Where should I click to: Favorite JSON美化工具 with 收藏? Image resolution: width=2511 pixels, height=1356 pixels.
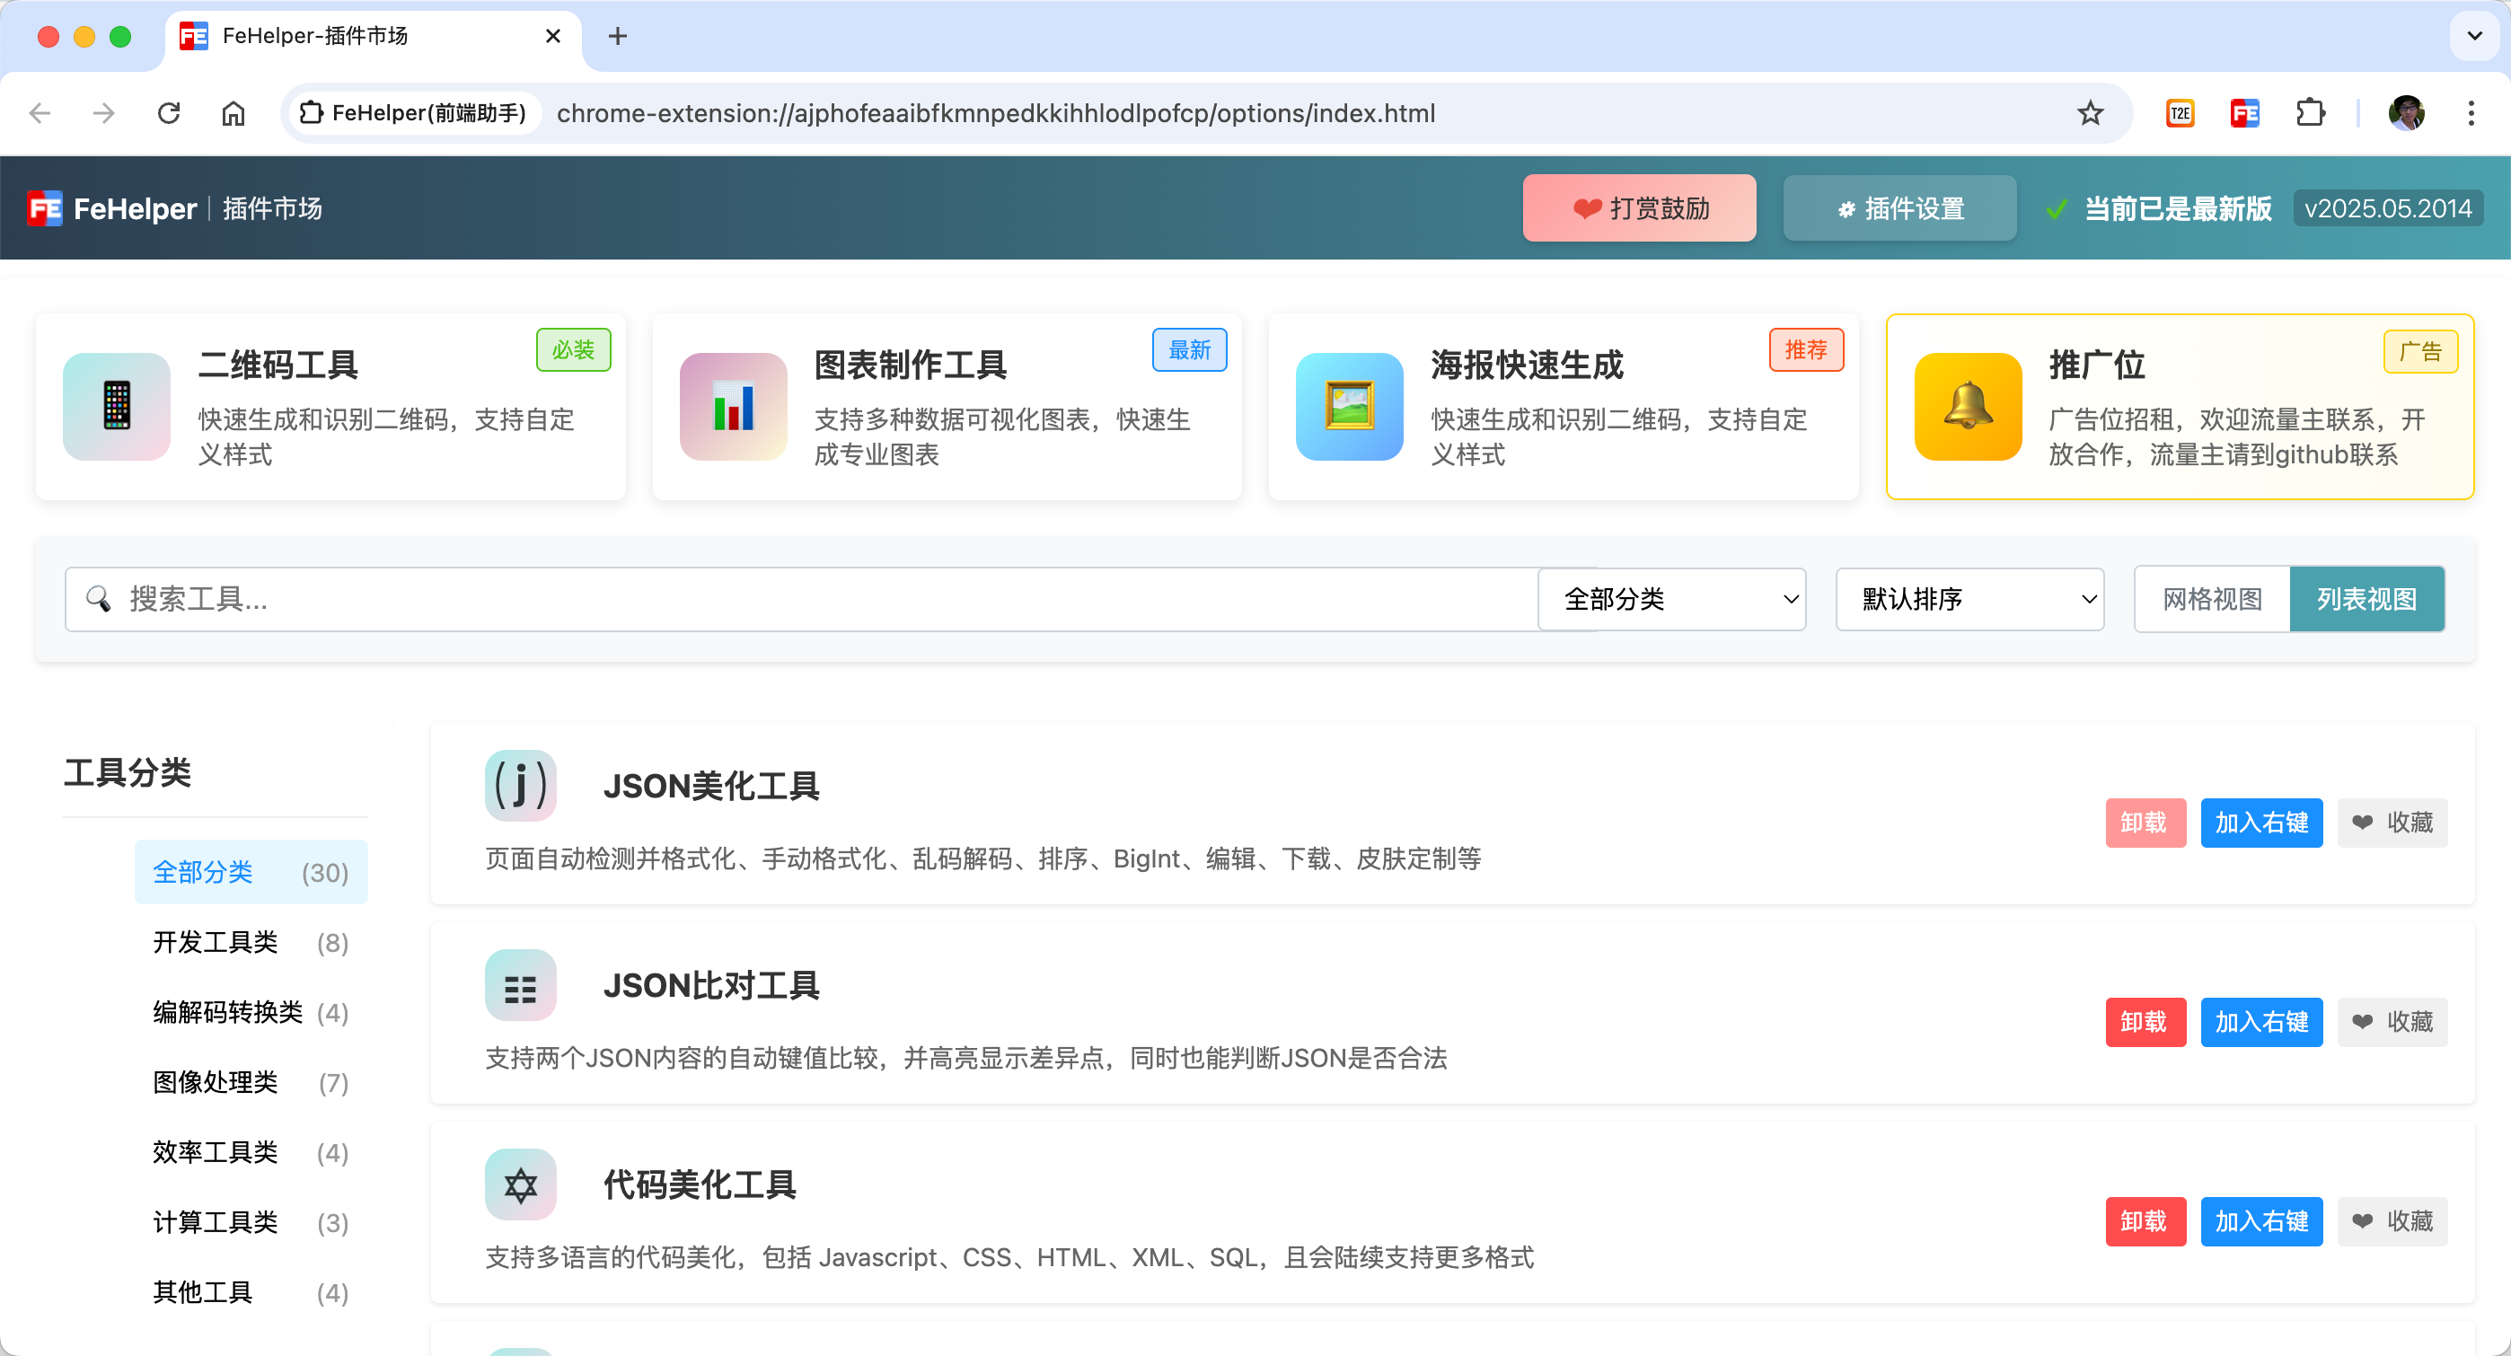[x=2392, y=823]
